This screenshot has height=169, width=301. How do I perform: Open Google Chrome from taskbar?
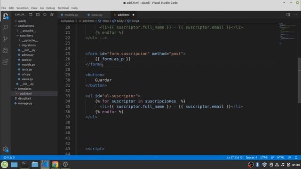point(55,164)
